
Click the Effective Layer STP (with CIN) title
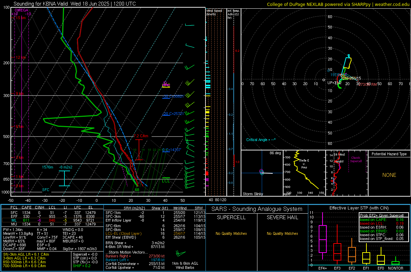[359, 208]
